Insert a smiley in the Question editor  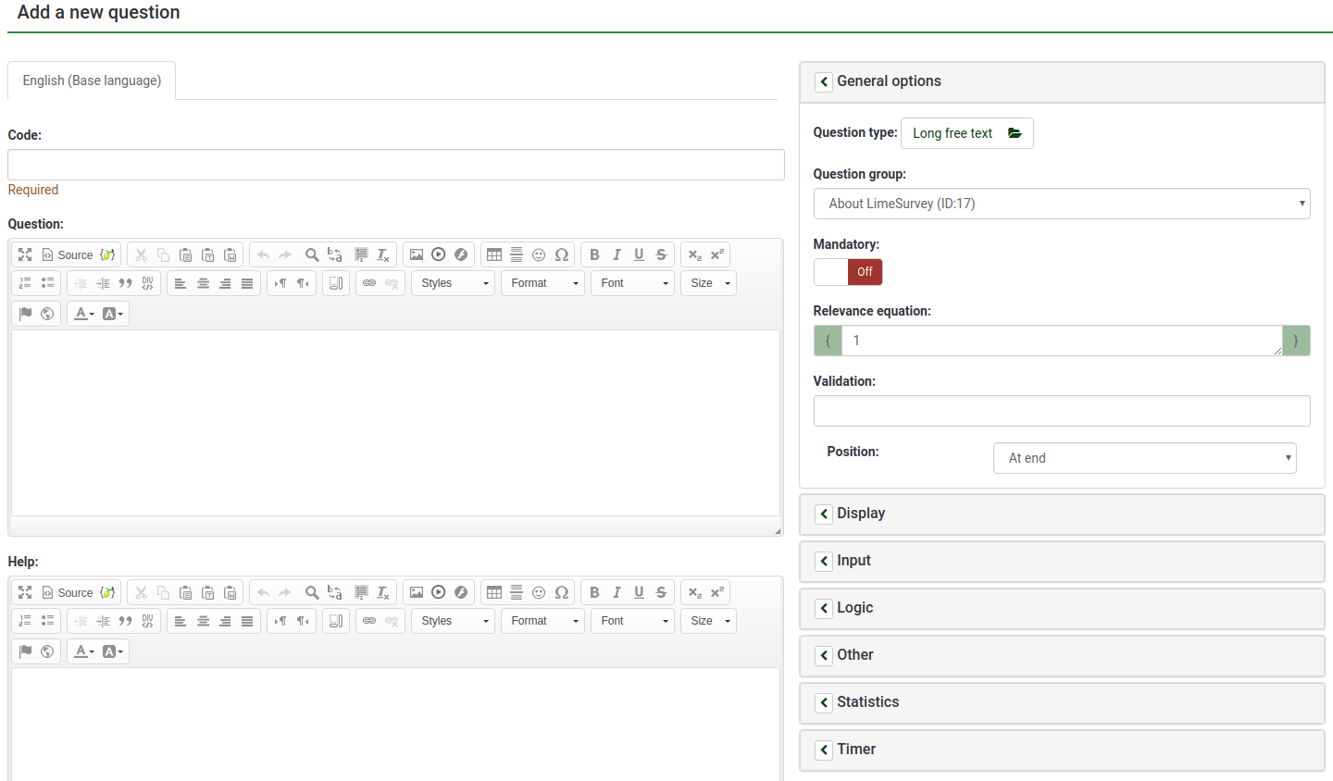(539, 254)
